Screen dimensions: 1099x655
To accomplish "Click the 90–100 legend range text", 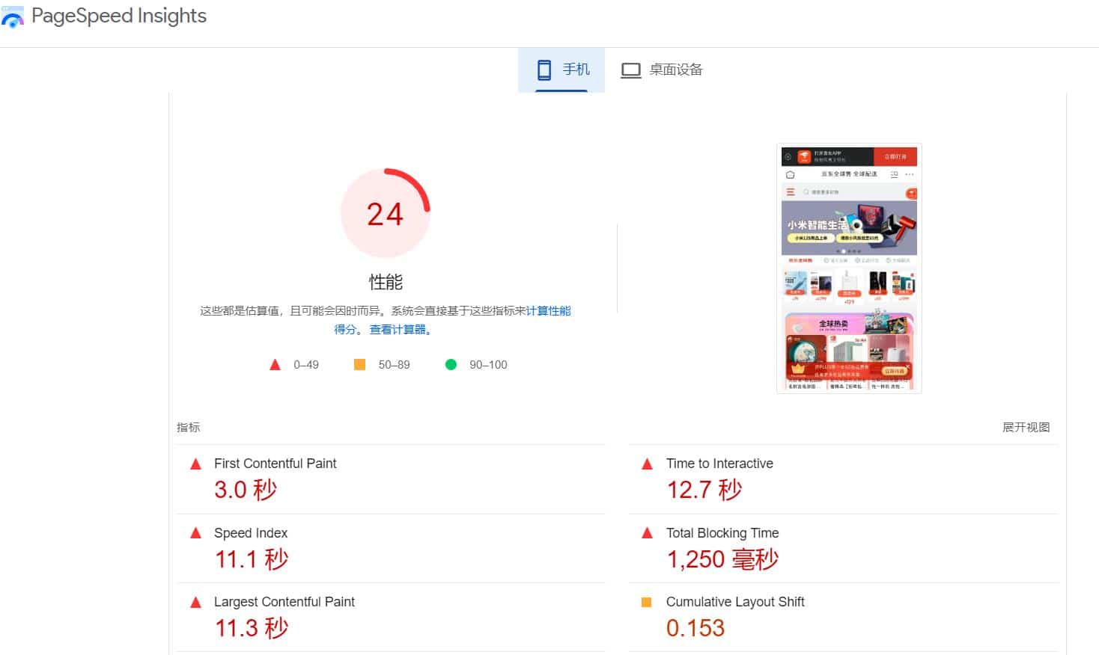I will pos(488,365).
